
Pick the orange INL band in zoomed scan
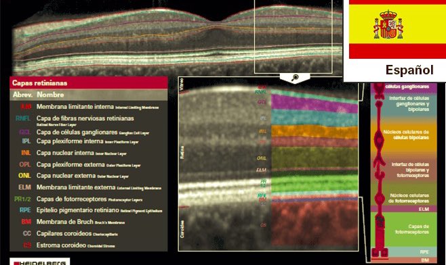pos(315,132)
